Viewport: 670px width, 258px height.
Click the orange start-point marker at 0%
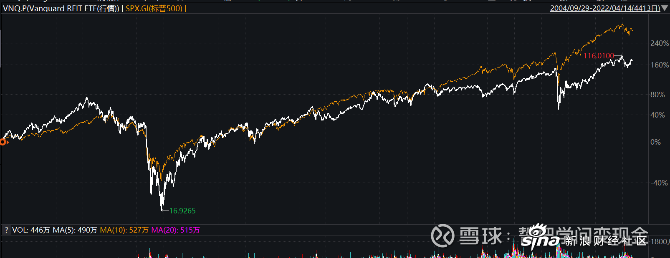3,142
